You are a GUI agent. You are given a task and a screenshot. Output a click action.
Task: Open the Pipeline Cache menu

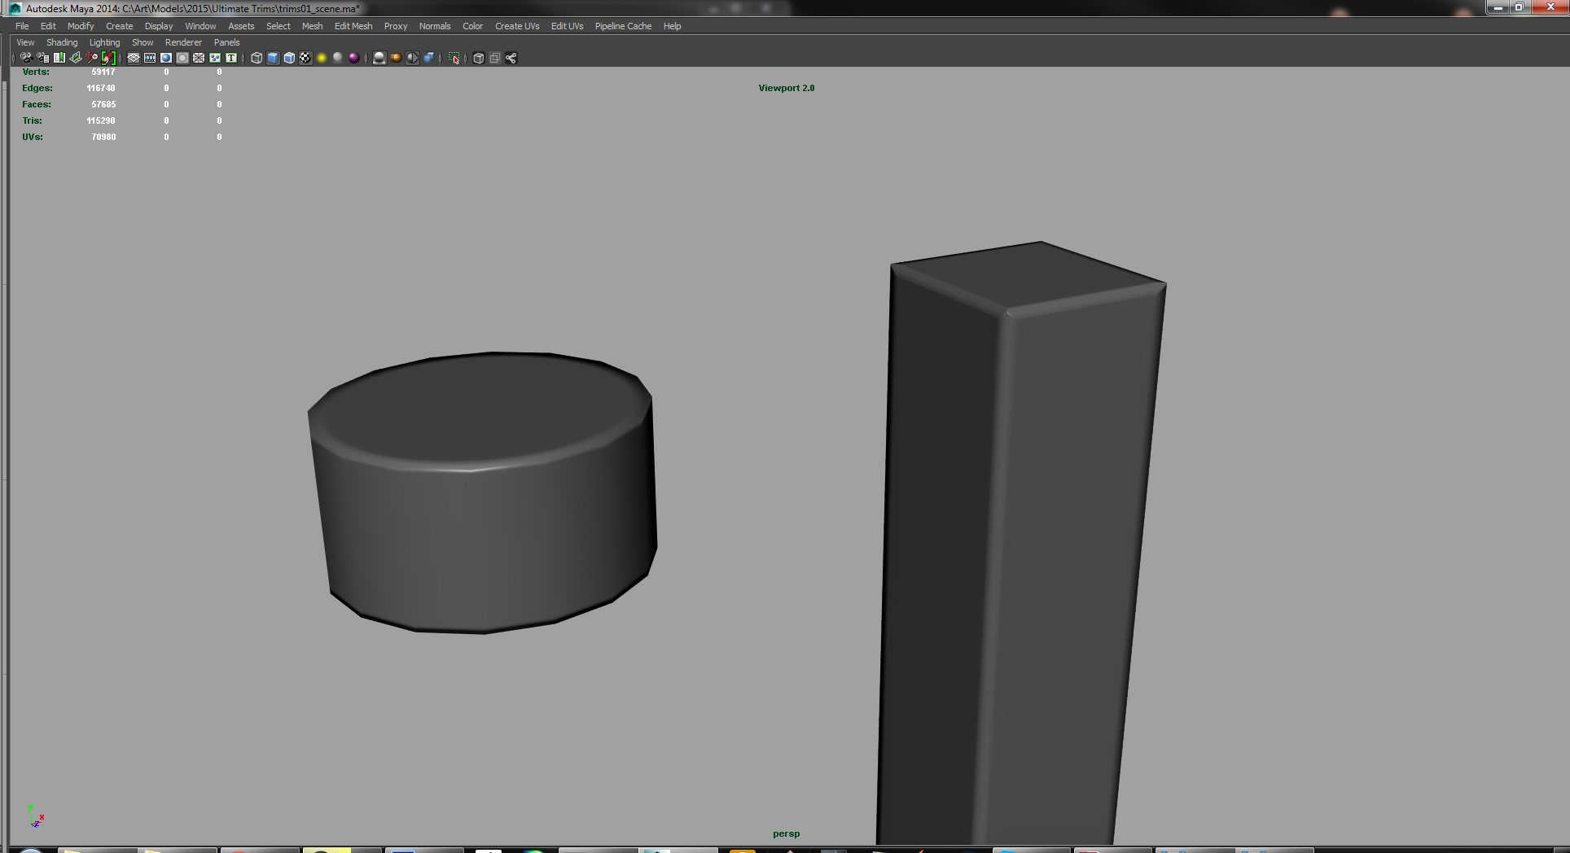click(623, 26)
